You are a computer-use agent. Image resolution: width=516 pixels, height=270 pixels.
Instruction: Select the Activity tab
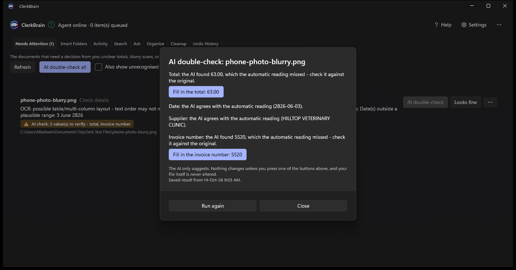click(100, 44)
